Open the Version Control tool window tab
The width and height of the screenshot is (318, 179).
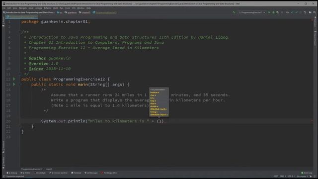pos(59,173)
